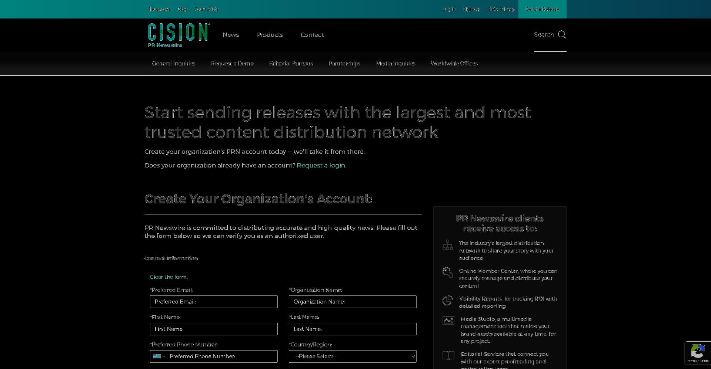711x369 pixels.
Task: Open the Blog link
Action: 183,9
